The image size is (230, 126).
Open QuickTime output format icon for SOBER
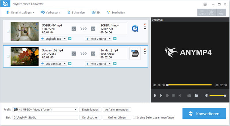pos(135,29)
